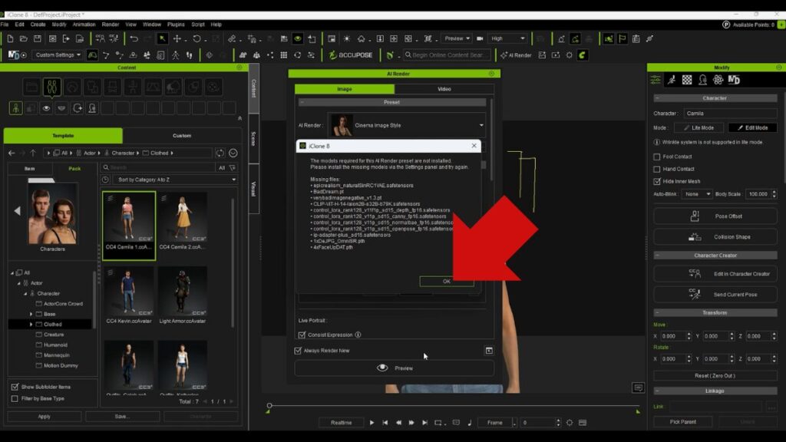Viewport: 786px width, 442px height.
Task: Click the Reset (Zero Out) button
Action: coord(715,376)
